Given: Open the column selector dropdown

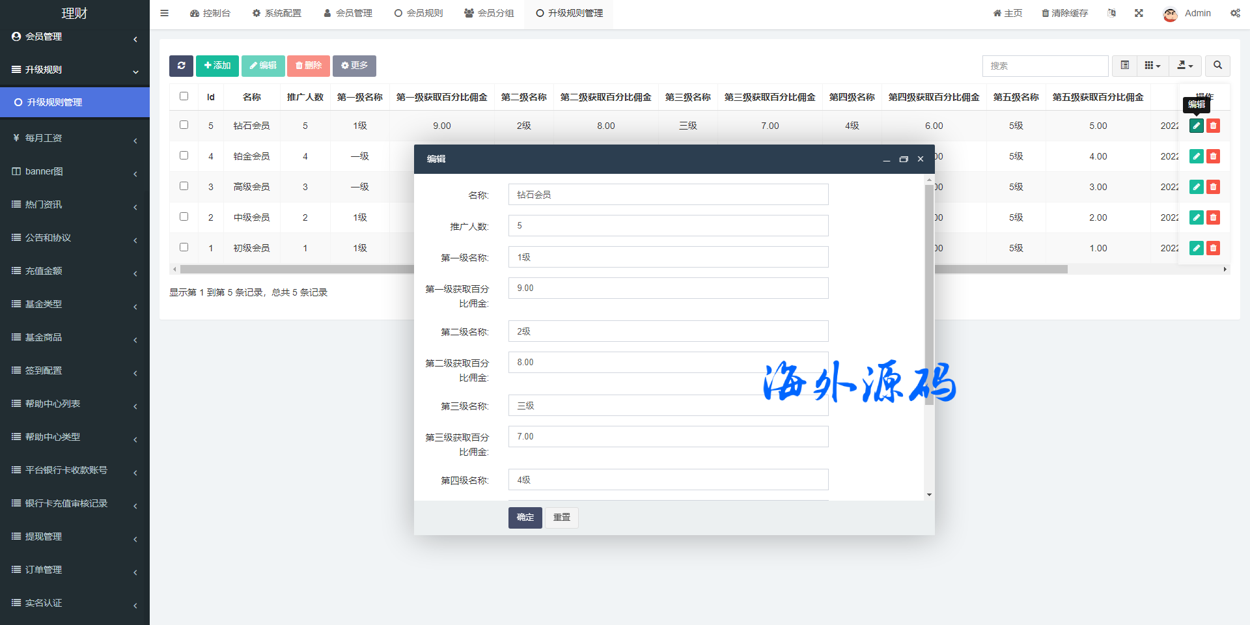Looking at the screenshot, I should (1152, 66).
